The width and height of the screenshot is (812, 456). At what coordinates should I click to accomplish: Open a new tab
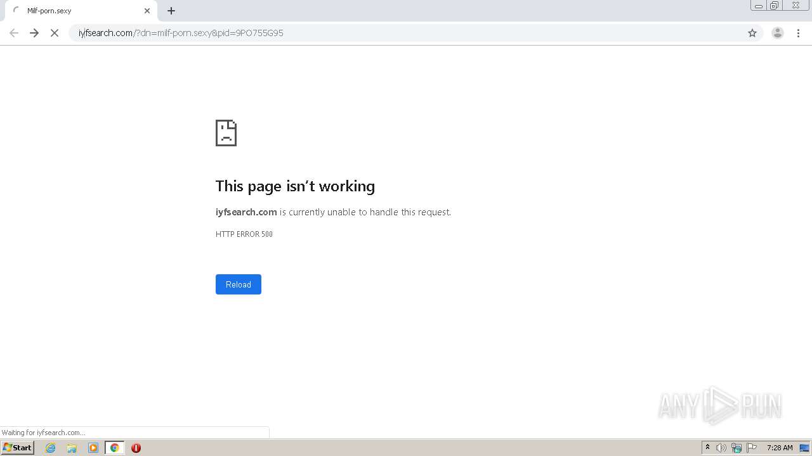[171, 11]
